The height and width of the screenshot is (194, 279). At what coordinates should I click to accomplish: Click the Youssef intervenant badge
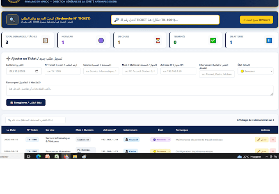pyautogui.click(x=131, y=140)
